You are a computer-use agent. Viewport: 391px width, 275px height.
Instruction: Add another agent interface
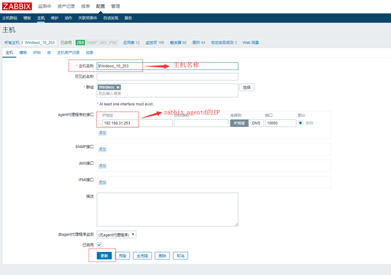click(103, 133)
